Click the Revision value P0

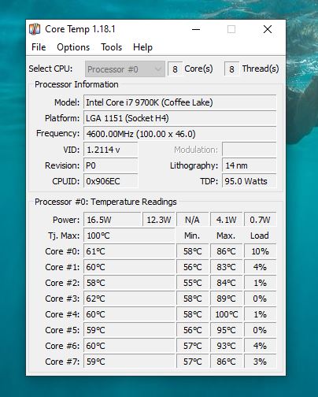point(111,165)
